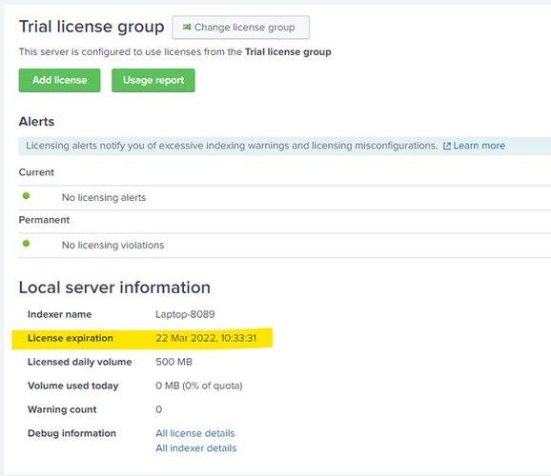Viewport: 551px width, 476px height.
Task: Click the green status dot for licensing violations
Action: pos(26,244)
